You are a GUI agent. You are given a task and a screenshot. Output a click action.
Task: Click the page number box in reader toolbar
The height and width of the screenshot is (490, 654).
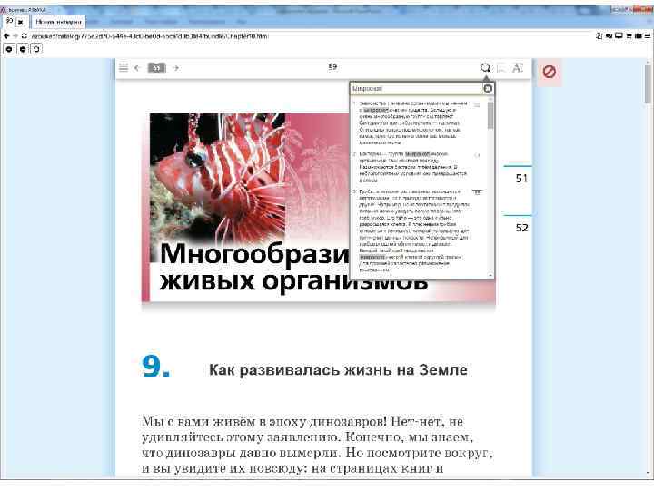pyautogui.click(x=156, y=68)
